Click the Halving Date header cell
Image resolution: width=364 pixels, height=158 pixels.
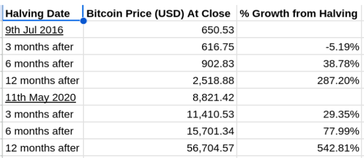(x=38, y=14)
